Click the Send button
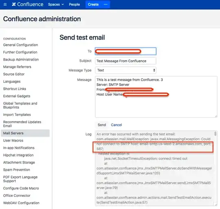The image size is (220, 209). 102,125
